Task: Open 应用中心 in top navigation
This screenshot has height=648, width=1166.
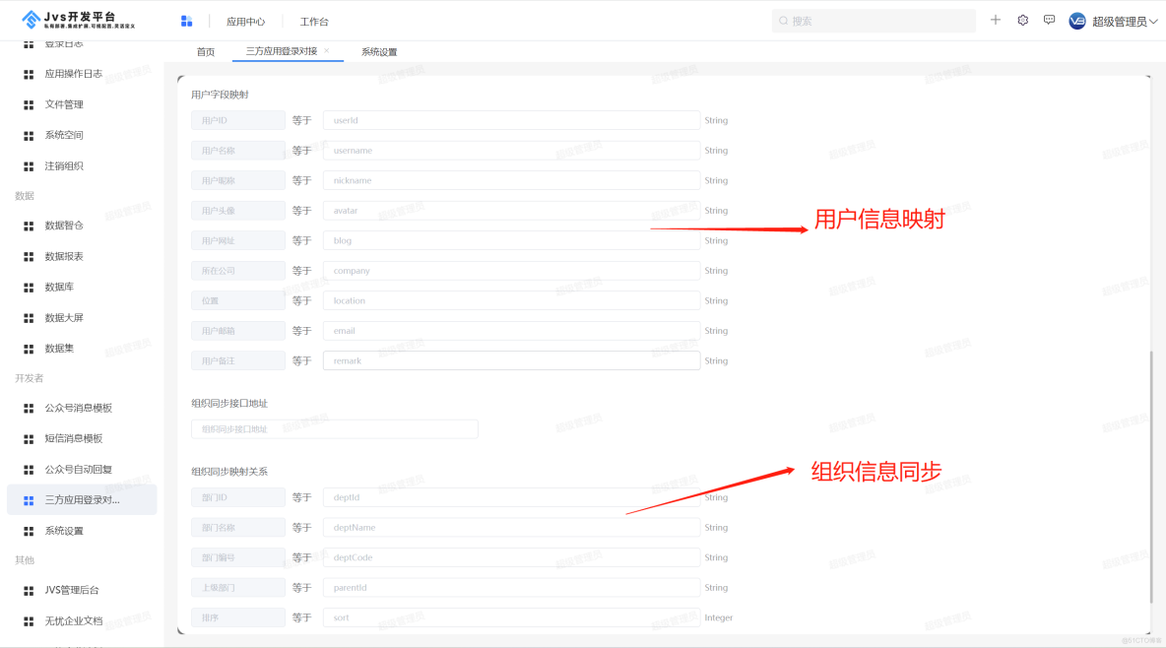Action: pyautogui.click(x=245, y=21)
